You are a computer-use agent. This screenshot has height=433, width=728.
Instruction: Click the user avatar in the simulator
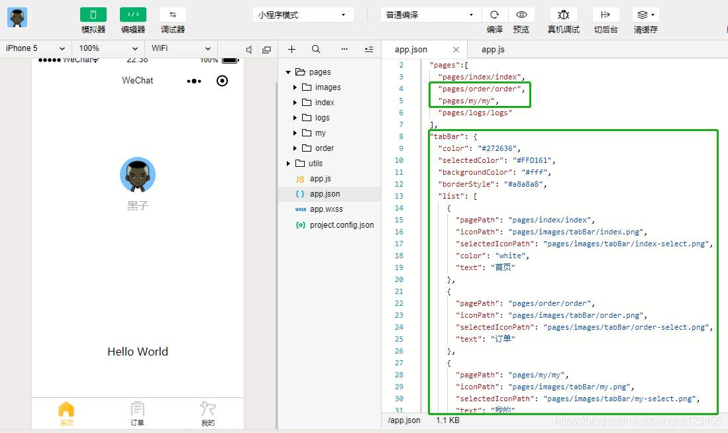click(138, 175)
